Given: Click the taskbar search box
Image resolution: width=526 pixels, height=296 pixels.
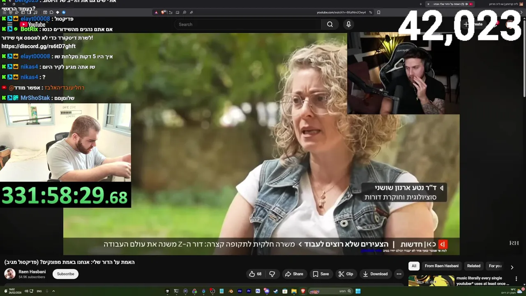Looking at the screenshot, I should tap(330, 291).
